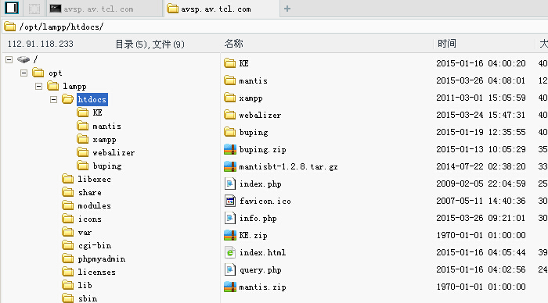548x303 pixels.
Task: Click the timestamp 2011-03-01 15:05:59
Action: (x=481, y=98)
